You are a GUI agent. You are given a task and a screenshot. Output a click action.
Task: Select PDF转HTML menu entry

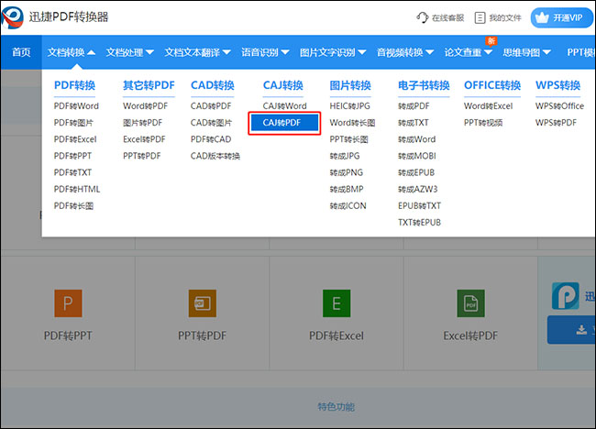tap(77, 189)
